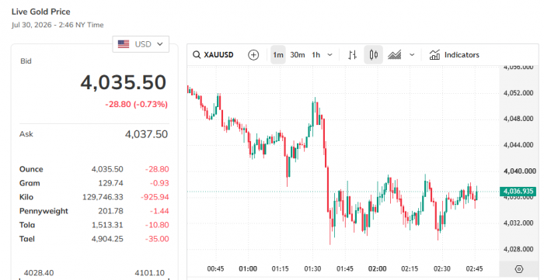Switch to the 1h timeframe

316,55
